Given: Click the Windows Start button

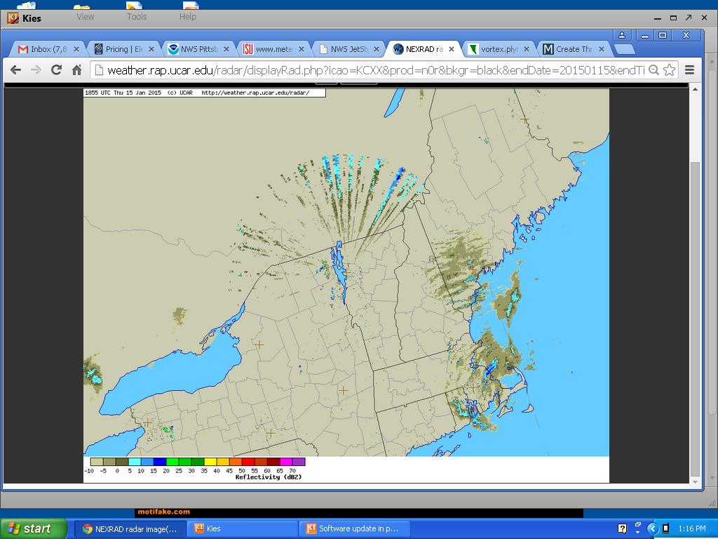Looking at the screenshot, I should pyautogui.click(x=34, y=528).
